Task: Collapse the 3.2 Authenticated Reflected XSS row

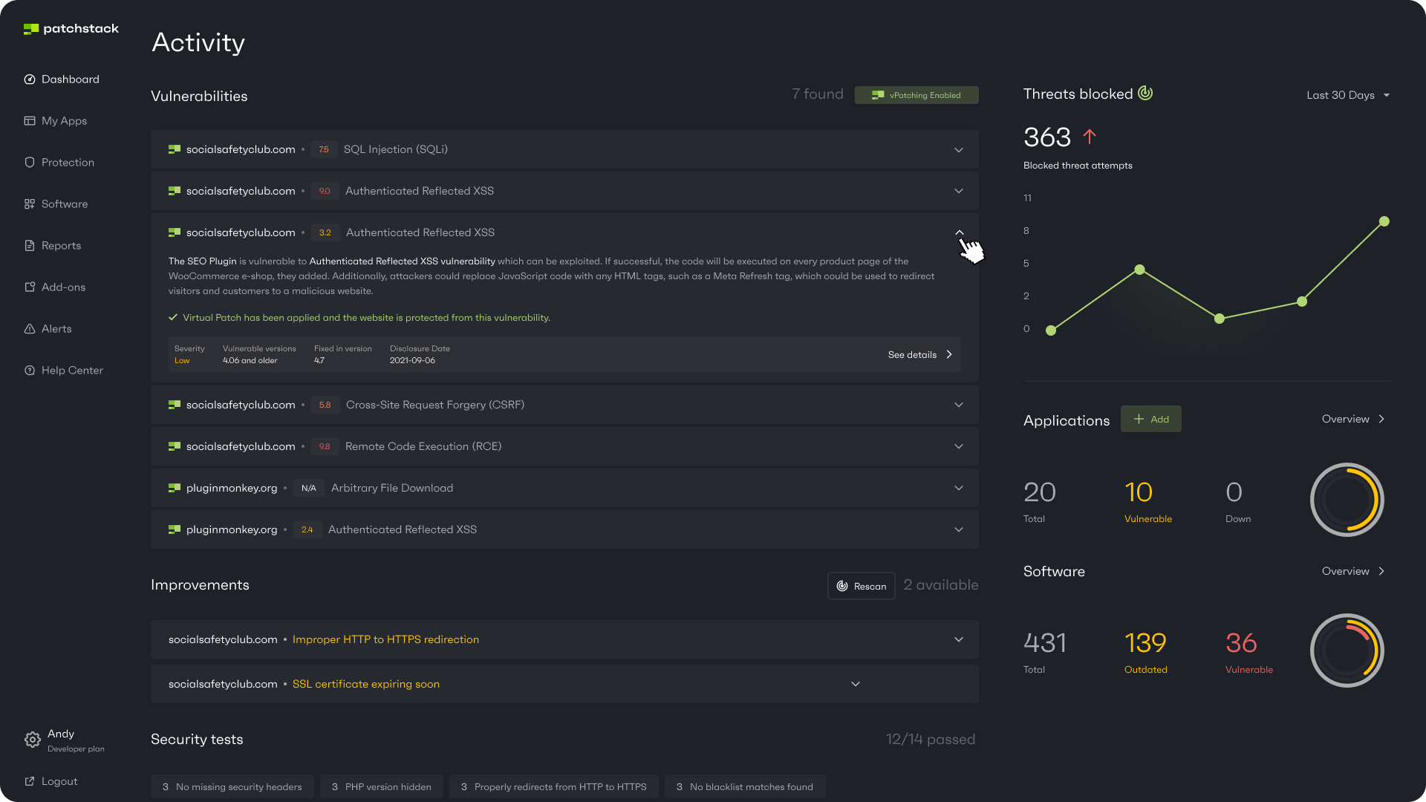Action: tap(959, 232)
